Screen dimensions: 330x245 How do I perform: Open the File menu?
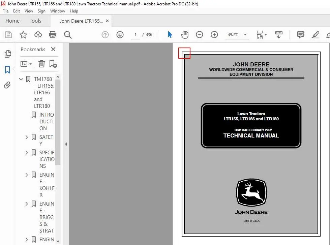pos(5,11)
